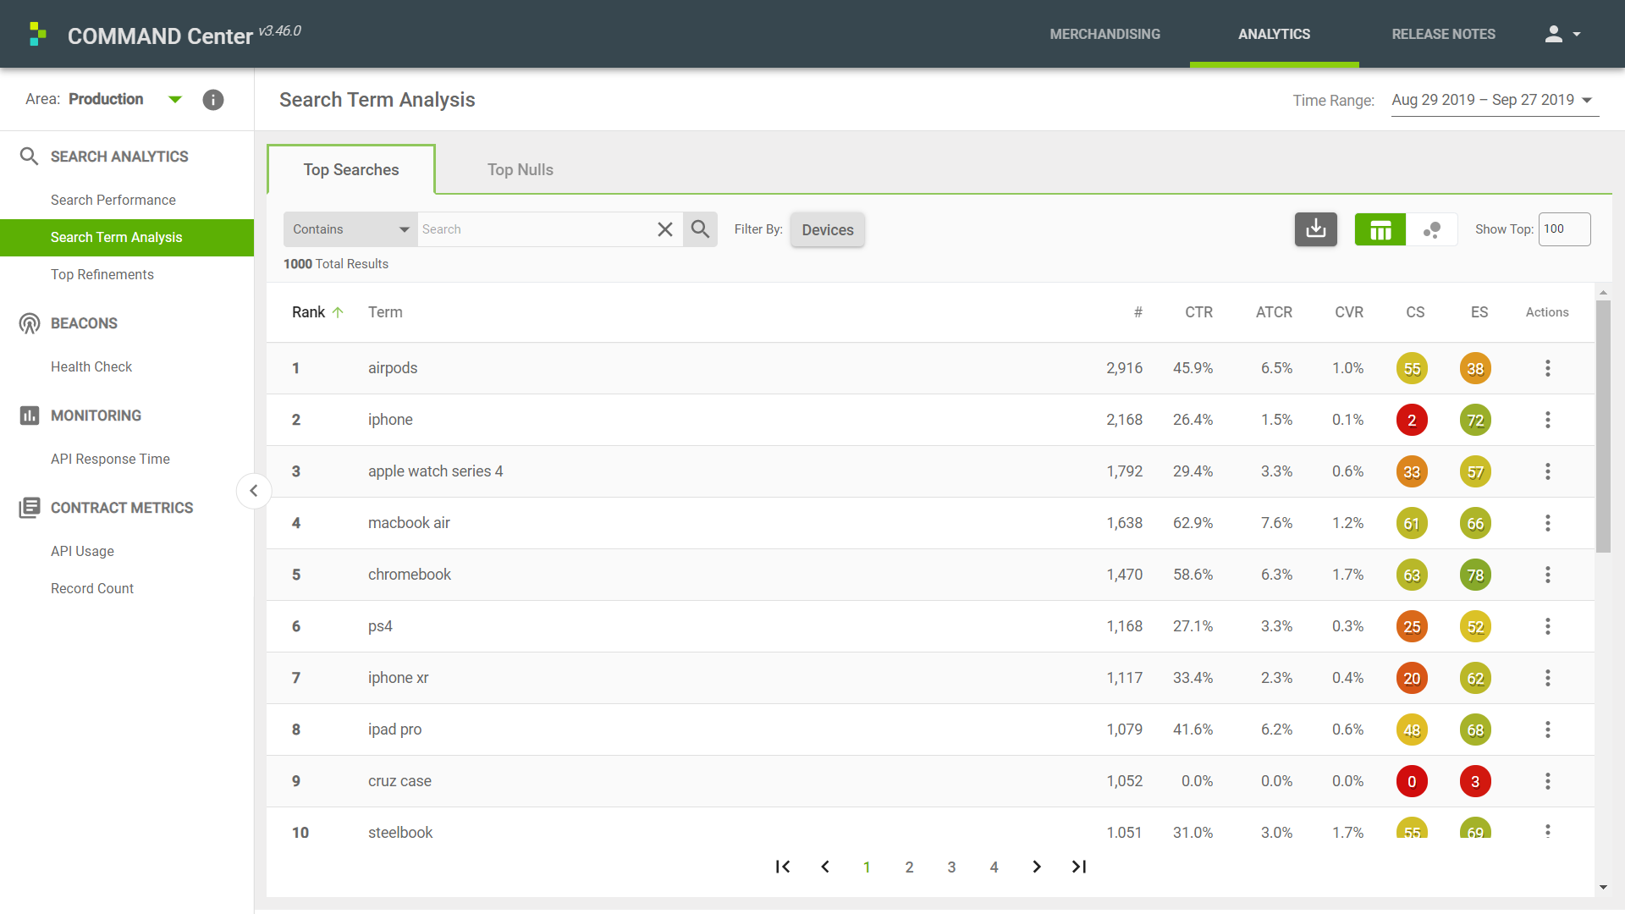Go to results page 2
This screenshot has width=1625, height=914.
909,867
